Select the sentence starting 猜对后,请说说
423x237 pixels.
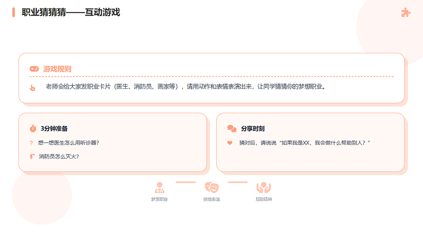click(x=304, y=143)
